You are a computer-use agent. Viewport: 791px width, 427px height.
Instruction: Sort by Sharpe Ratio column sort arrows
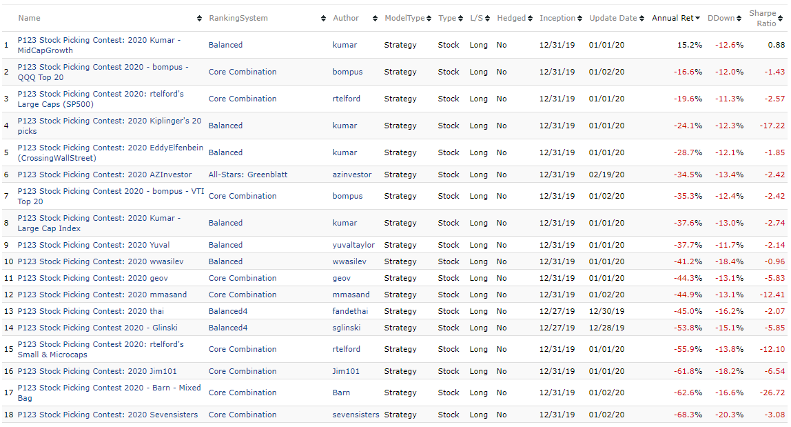781,18
